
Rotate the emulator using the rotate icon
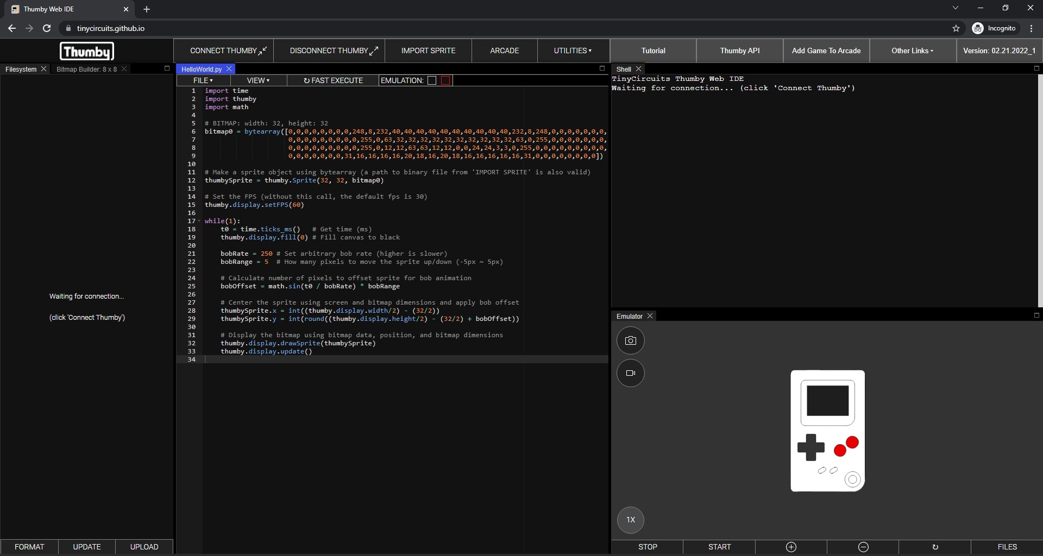point(935,547)
